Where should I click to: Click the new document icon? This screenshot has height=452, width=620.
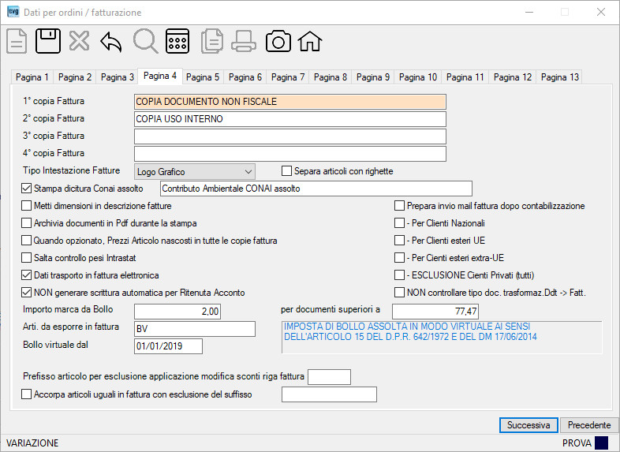17,41
